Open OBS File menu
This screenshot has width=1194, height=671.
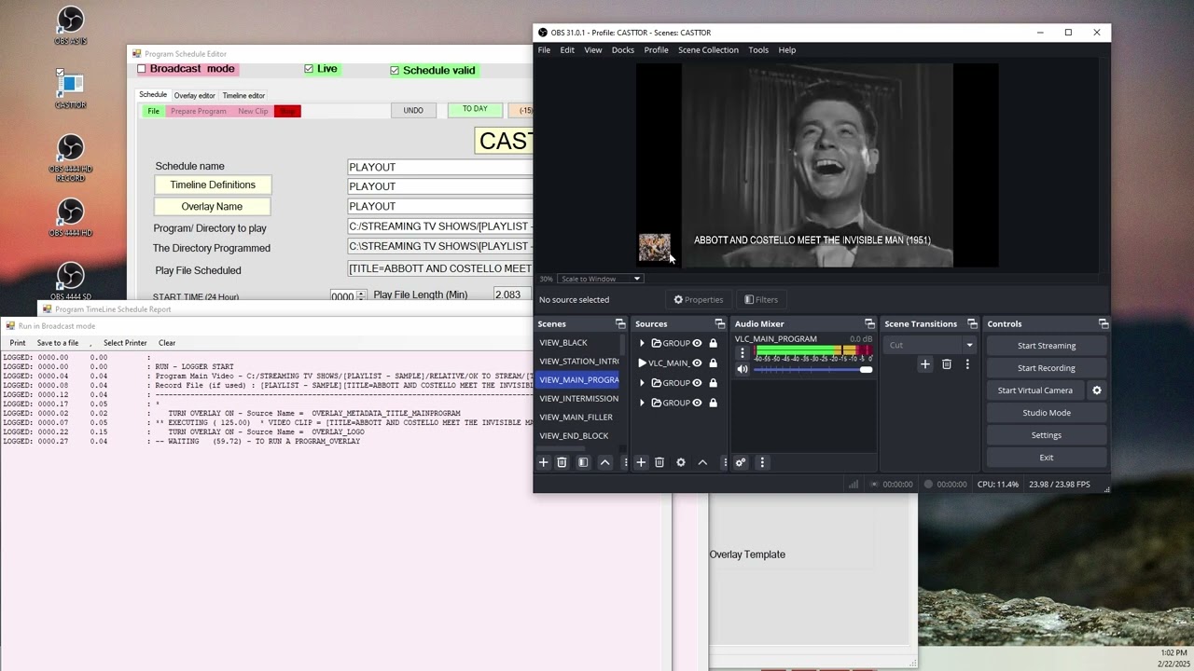(544, 50)
